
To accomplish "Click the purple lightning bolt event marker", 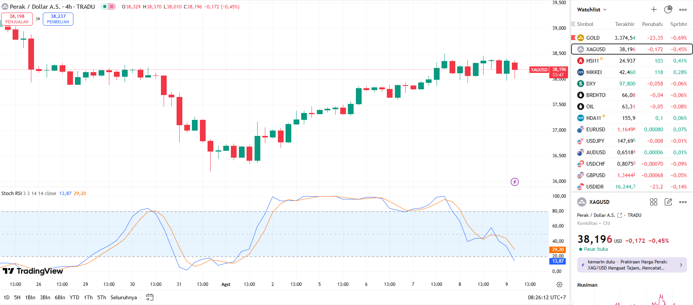I will [x=514, y=182].
